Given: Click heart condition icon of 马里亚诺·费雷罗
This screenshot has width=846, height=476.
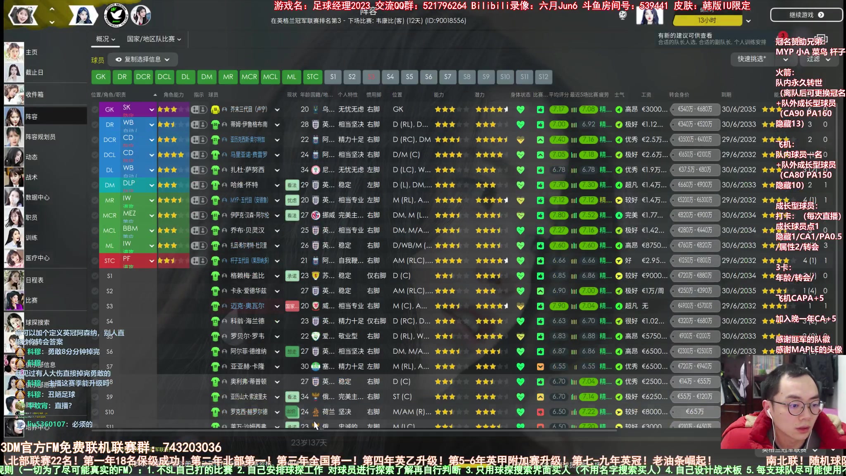Looking at the screenshot, I should coord(520,155).
